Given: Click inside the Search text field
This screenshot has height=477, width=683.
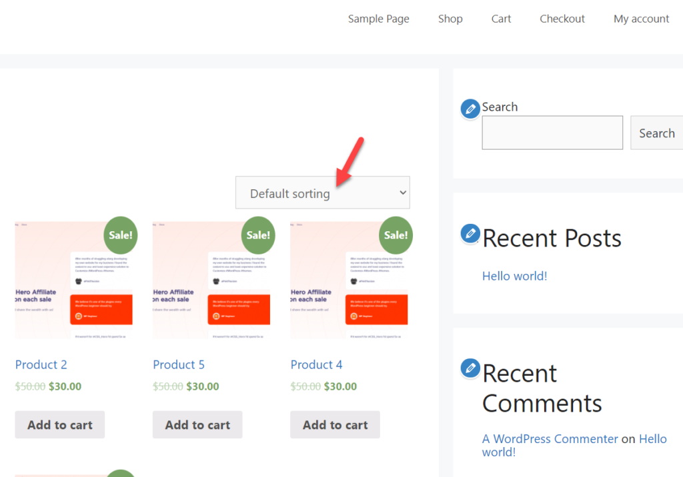Looking at the screenshot, I should (552, 133).
